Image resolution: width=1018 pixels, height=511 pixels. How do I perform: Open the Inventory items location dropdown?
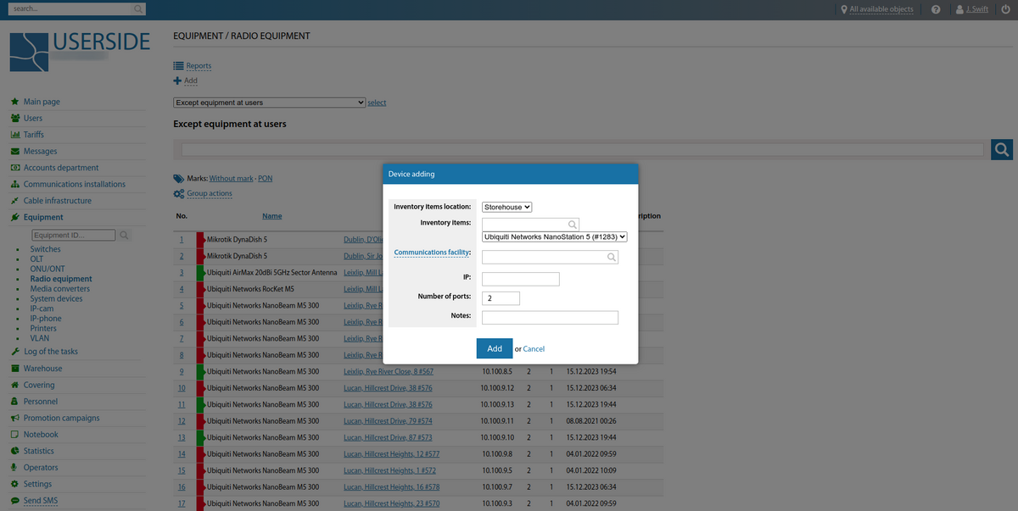click(x=506, y=207)
